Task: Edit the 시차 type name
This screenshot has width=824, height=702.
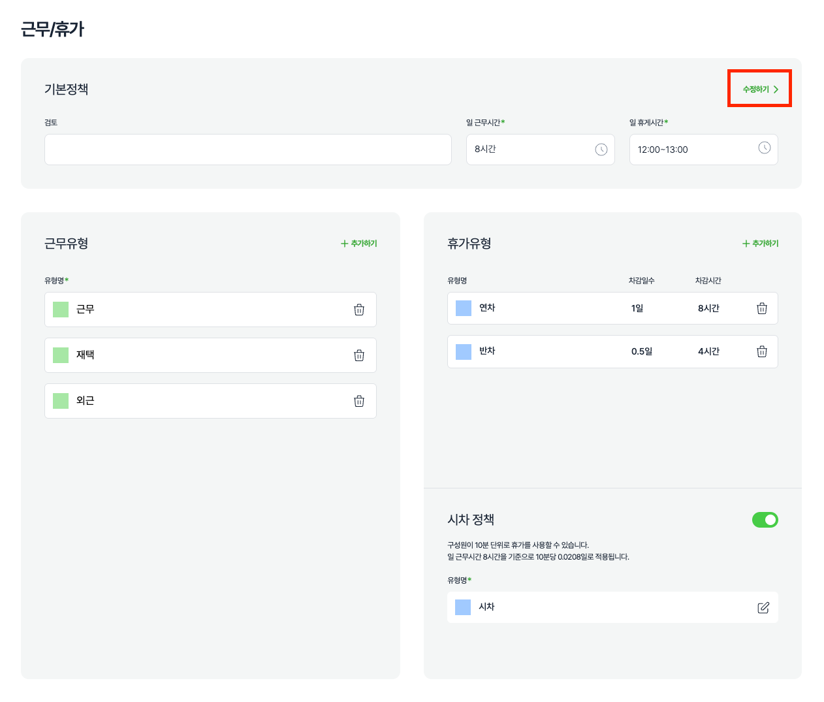Action: coord(763,607)
